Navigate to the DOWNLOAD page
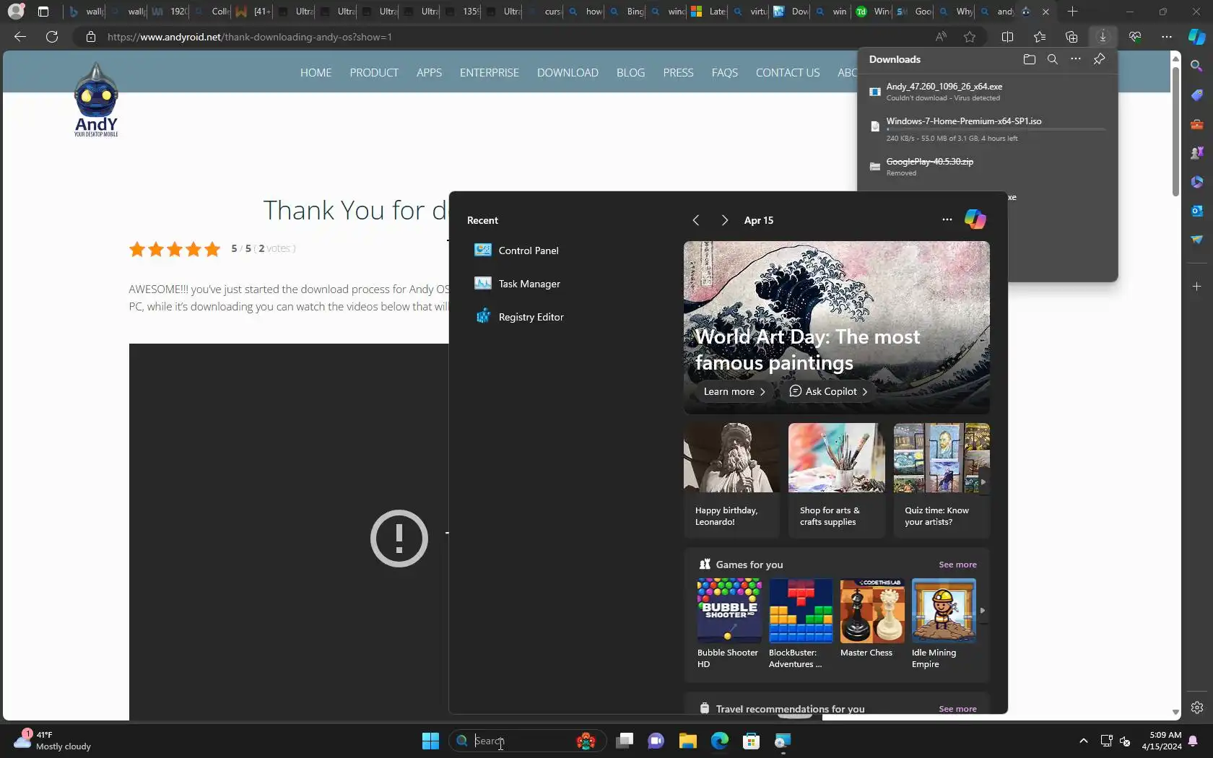 pyautogui.click(x=568, y=73)
